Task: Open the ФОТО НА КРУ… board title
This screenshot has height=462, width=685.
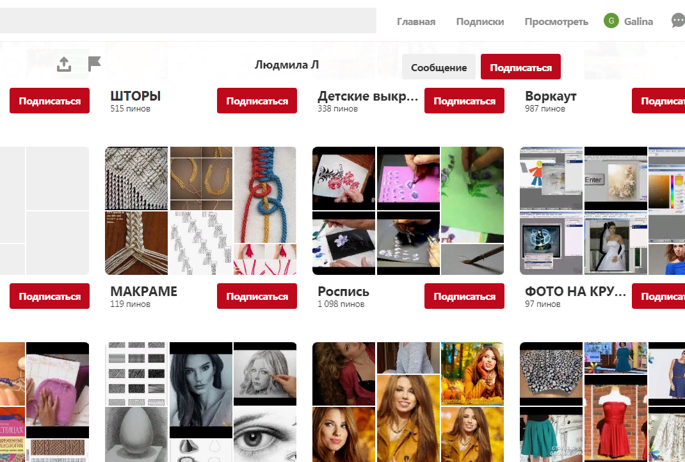Action: pos(576,291)
